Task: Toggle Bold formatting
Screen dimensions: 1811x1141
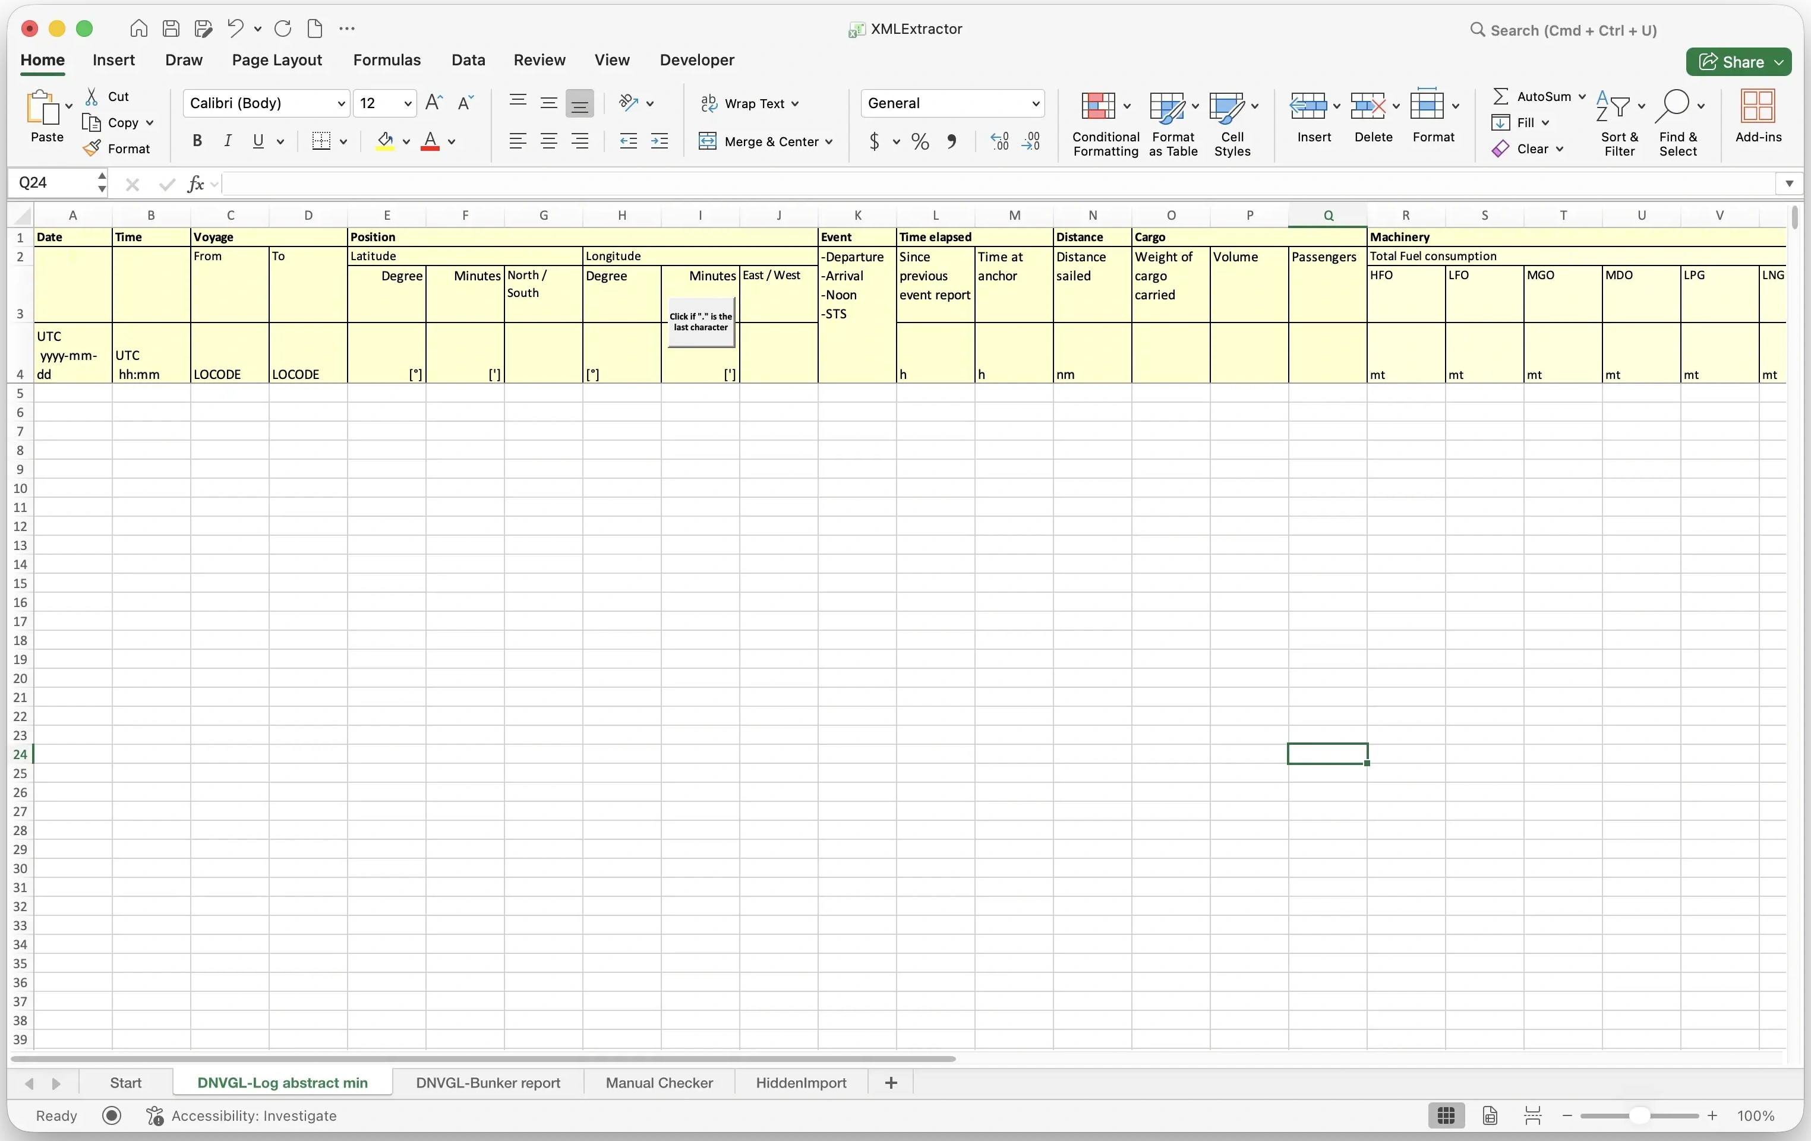Action: click(x=197, y=141)
